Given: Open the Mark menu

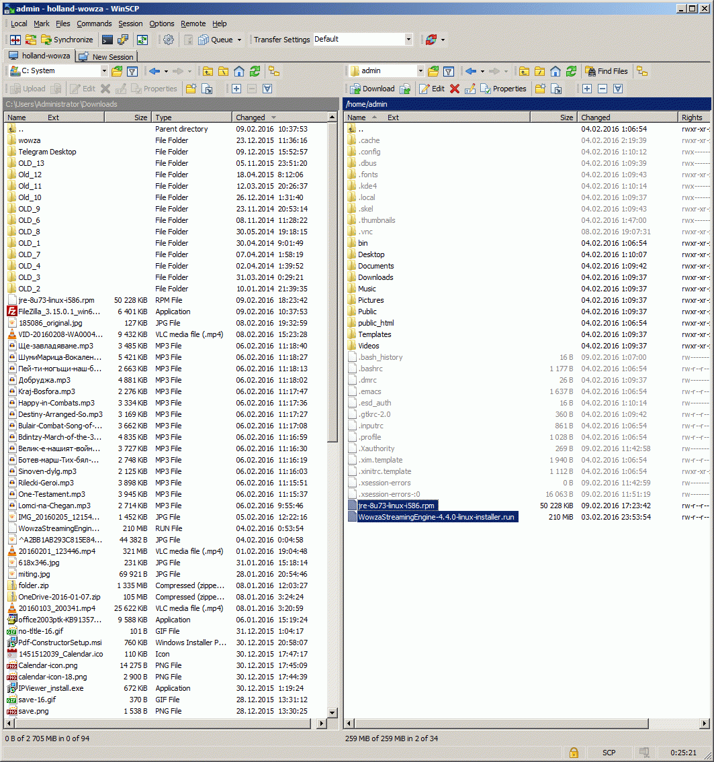Looking at the screenshot, I should click(x=42, y=23).
